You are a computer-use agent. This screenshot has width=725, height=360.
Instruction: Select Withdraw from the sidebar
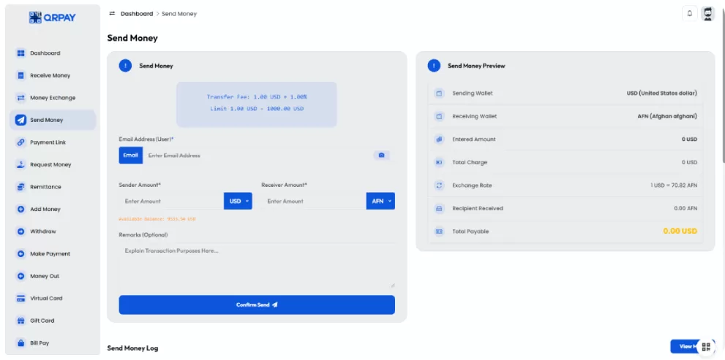pyautogui.click(x=42, y=231)
